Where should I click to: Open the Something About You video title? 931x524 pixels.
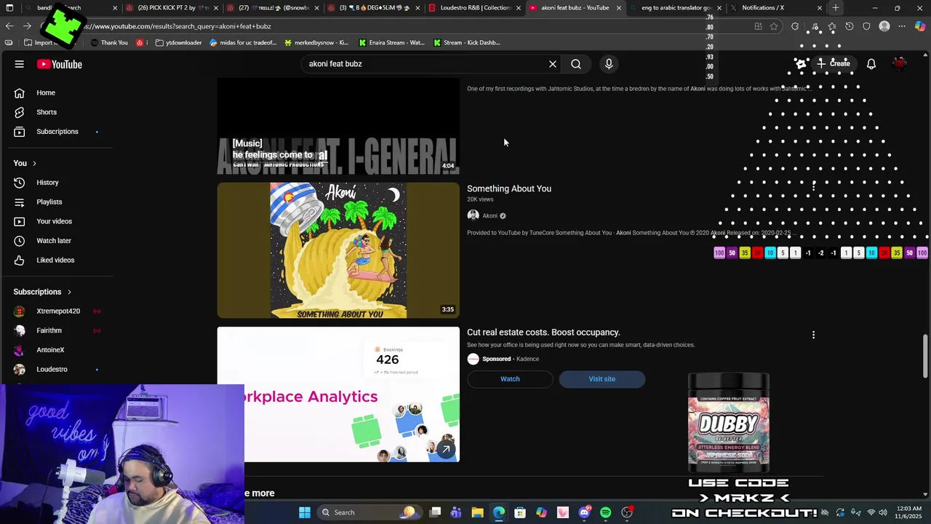tap(509, 188)
